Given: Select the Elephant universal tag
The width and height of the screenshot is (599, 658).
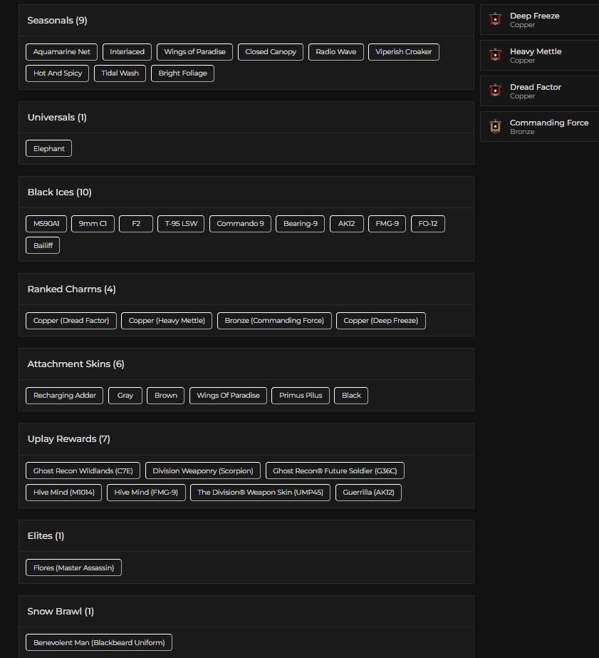Looking at the screenshot, I should coord(48,148).
